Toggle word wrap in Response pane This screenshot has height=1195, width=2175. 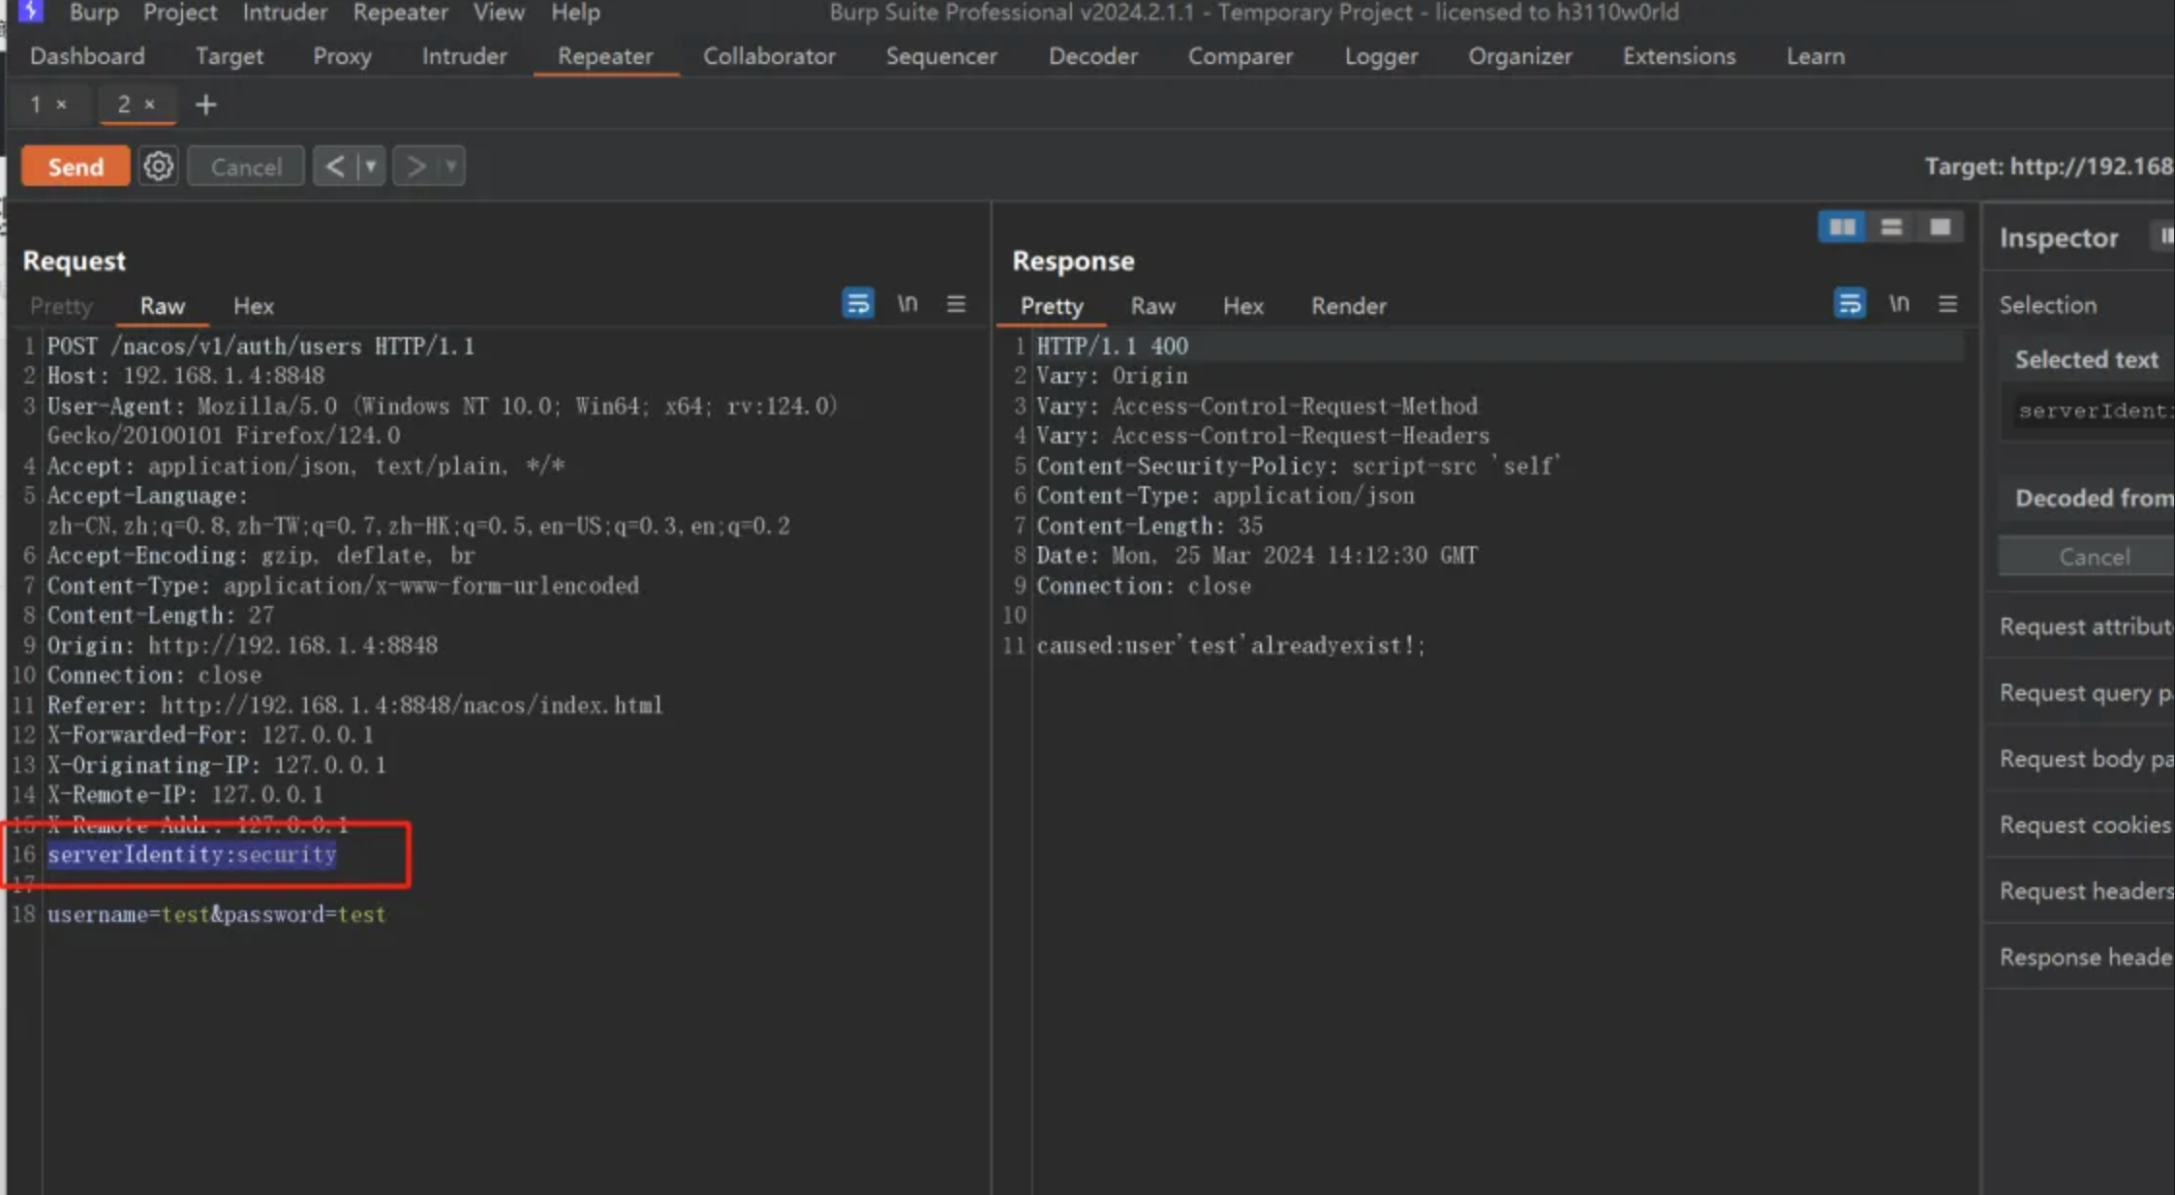(1850, 304)
